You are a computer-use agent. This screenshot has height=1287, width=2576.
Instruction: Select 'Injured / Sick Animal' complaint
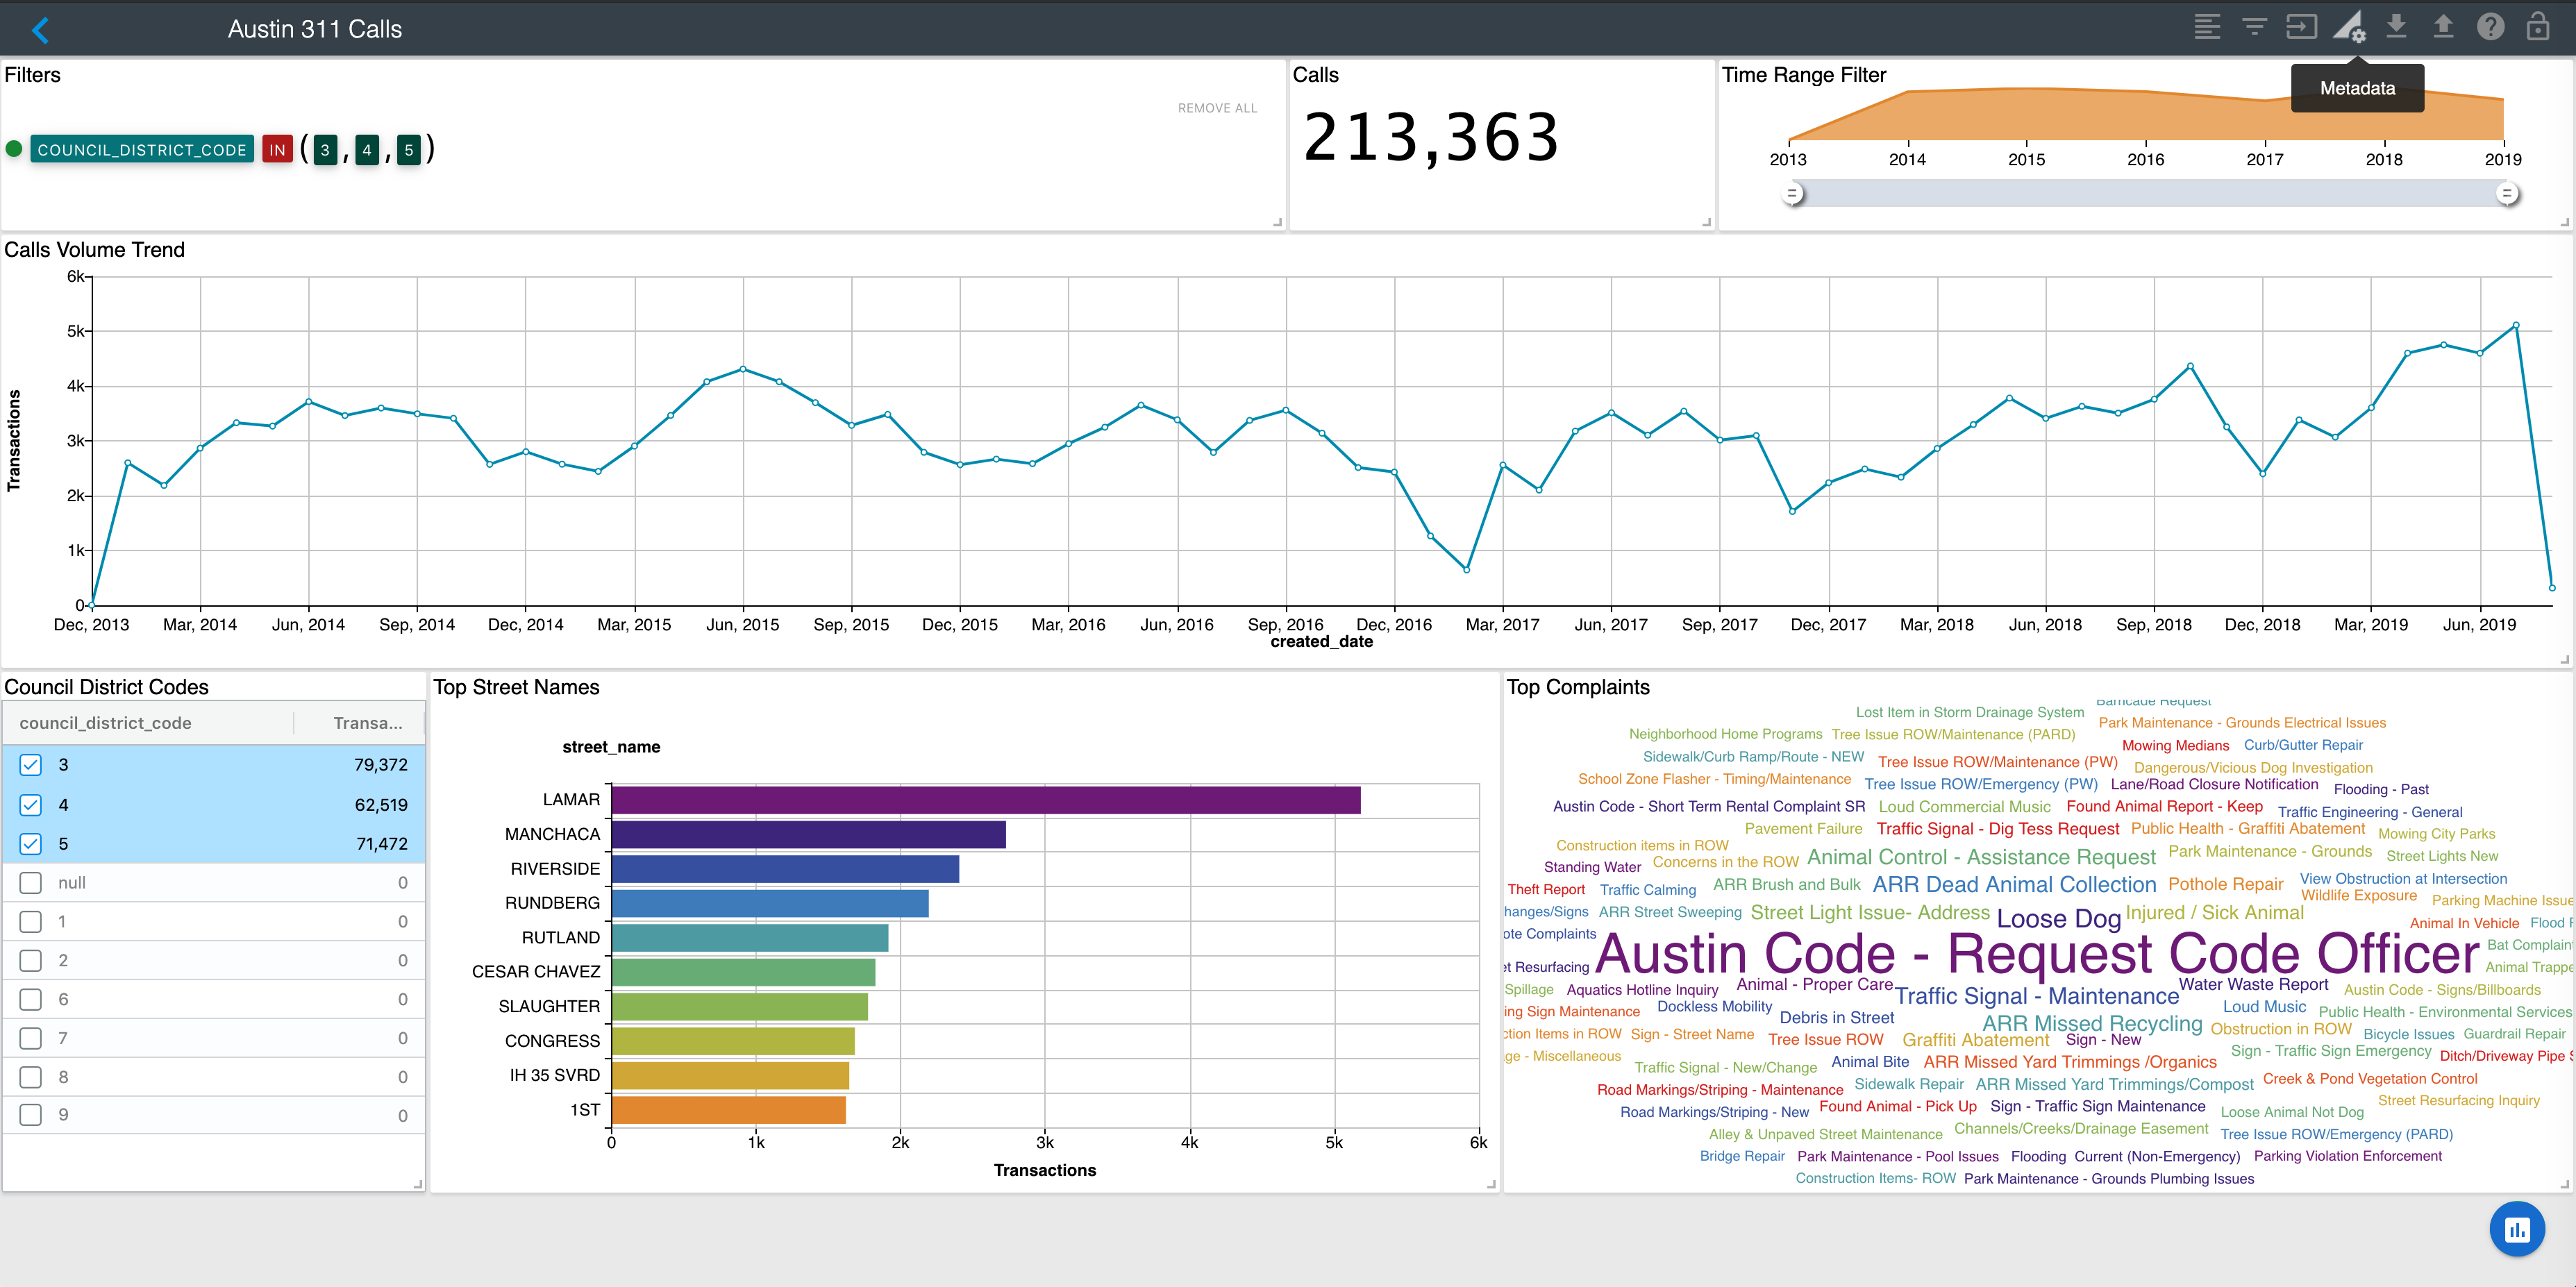click(2214, 912)
